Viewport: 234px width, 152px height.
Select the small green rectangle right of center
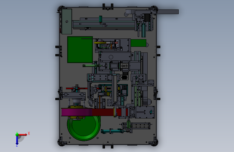[138, 43]
